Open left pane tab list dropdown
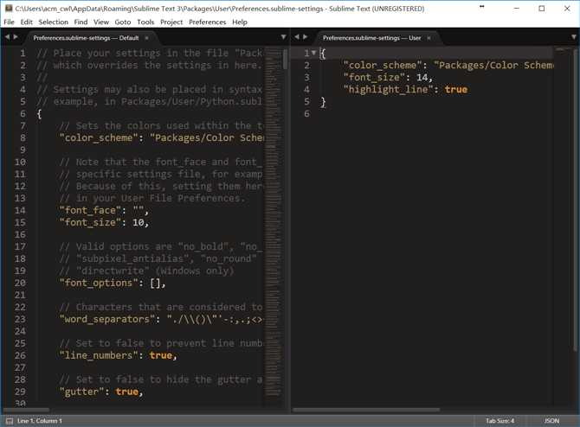The height and width of the screenshot is (427, 580). click(x=283, y=37)
